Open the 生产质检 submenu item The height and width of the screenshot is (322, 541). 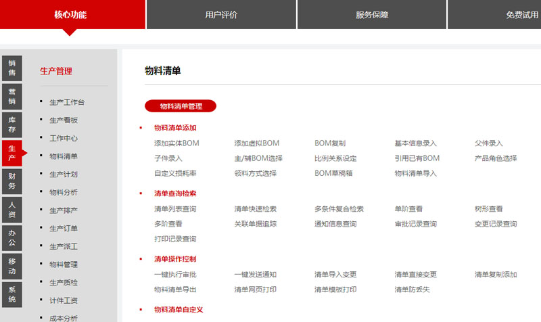pos(64,282)
